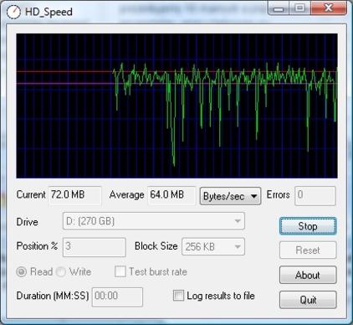The height and width of the screenshot is (325, 353).
Task: Expand the Drive D: (270 GB) dropdown
Action: [x=154, y=221]
